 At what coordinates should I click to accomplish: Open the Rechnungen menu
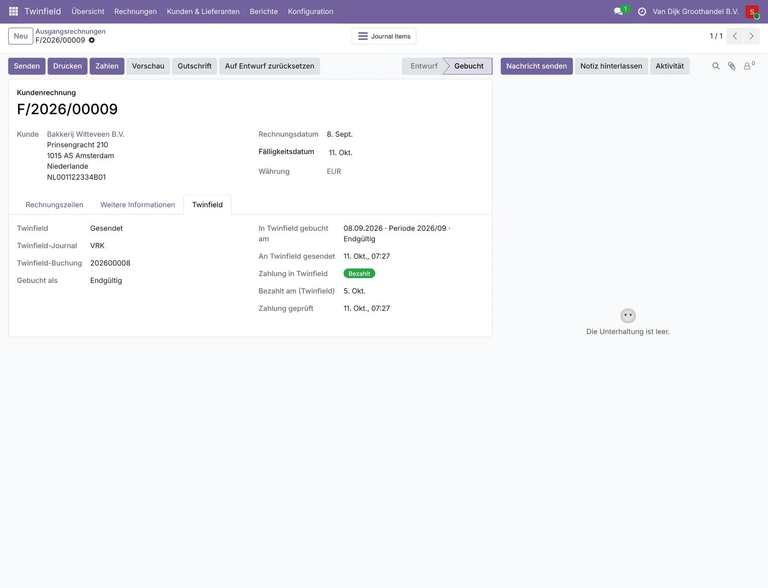[x=135, y=12]
